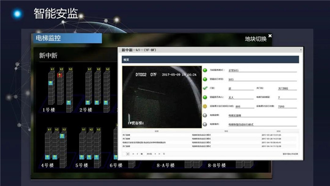Open the 5号楼 building label
The height and width of the screenshot is (186, 330).
pyautogui.click(x=82, y=165)
